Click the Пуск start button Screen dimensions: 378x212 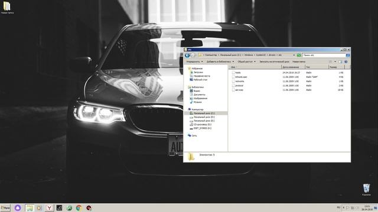click(x=5, y=208)
